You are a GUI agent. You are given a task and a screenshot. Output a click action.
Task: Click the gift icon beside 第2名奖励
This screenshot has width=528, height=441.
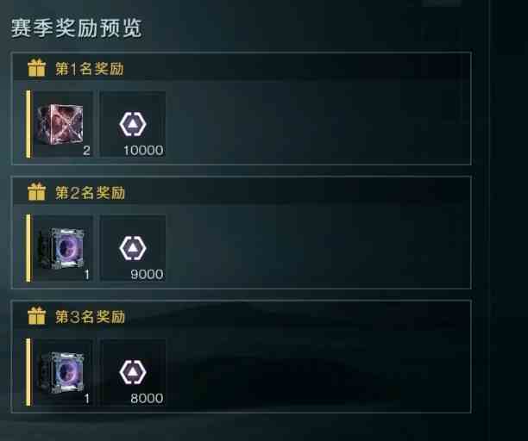point(37,192)
